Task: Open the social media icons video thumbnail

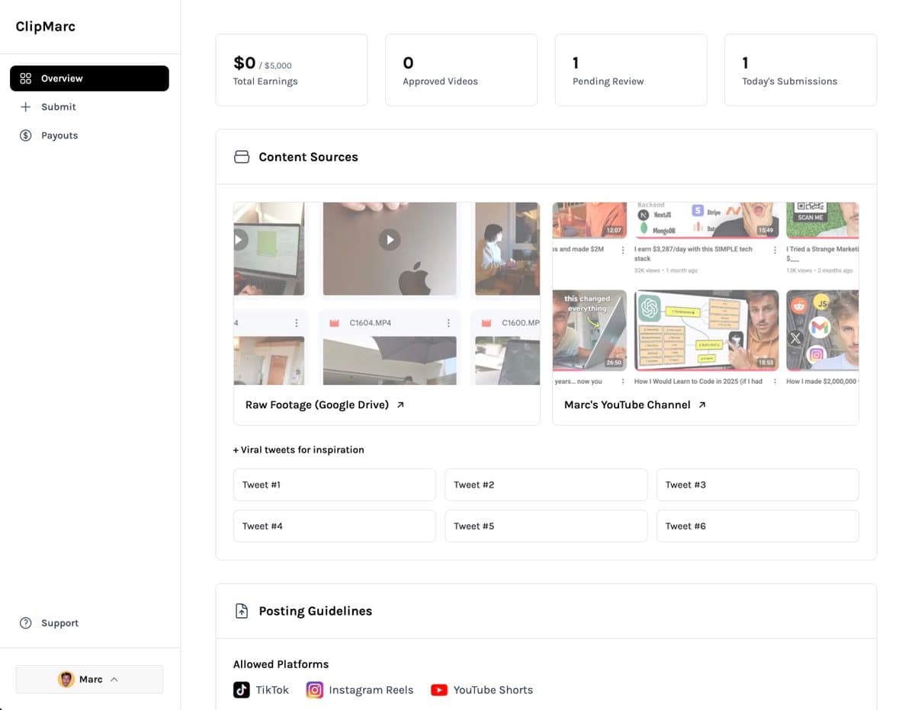Action: pos(823,331)
